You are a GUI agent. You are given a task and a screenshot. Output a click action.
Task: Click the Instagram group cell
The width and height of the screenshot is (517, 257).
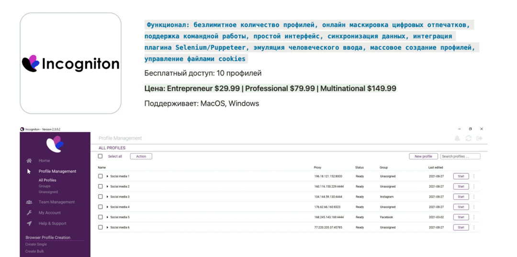pos(386,197)
